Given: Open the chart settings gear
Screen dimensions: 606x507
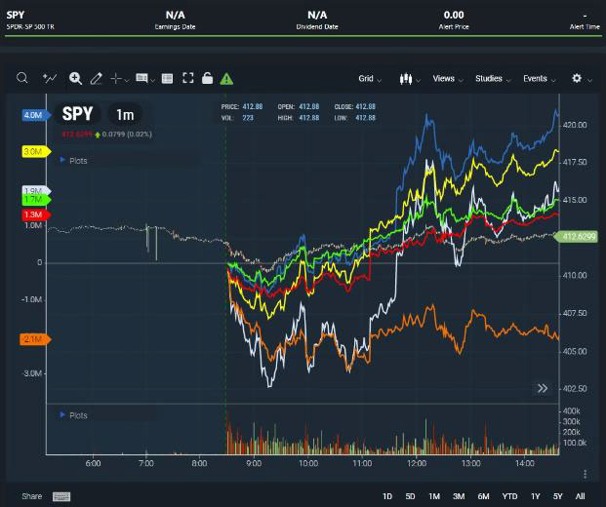Looking at the screenshot, I should (x=577, y=78).
